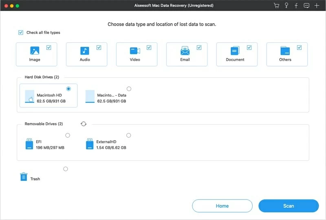The image size is (326, 220).
Task: Click the ExternalHD drive icon
Action: (x=90, y=144)
